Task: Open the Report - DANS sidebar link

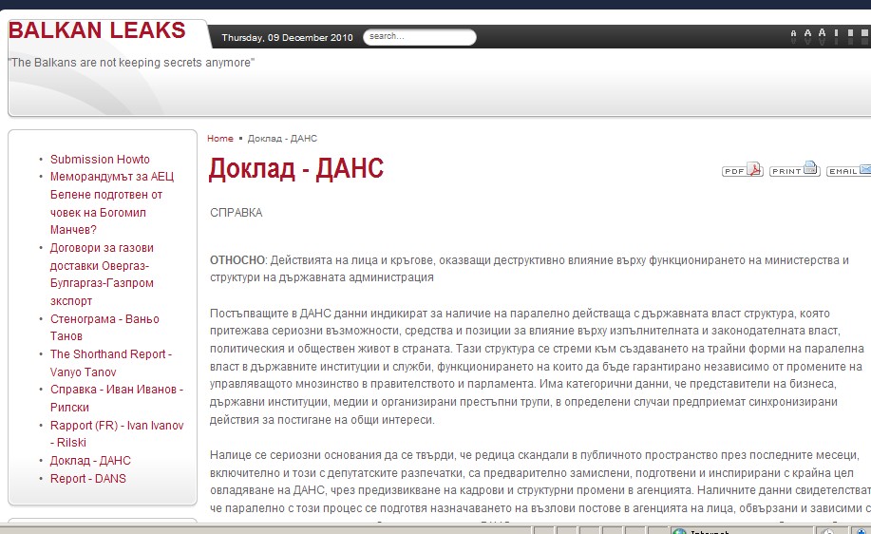Action: [x=87, y=479]
